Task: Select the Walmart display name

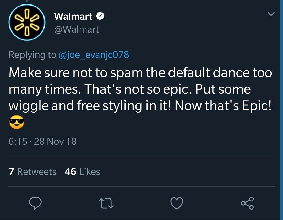Action: point(73,16)
